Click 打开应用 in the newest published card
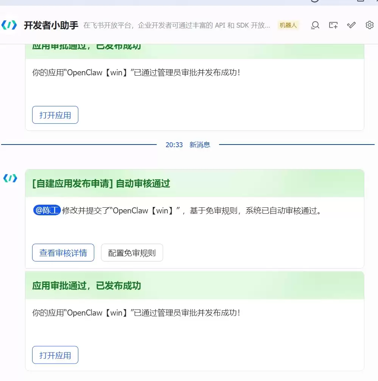The width and height of the screenshot is (378, 381). [55, 355]
